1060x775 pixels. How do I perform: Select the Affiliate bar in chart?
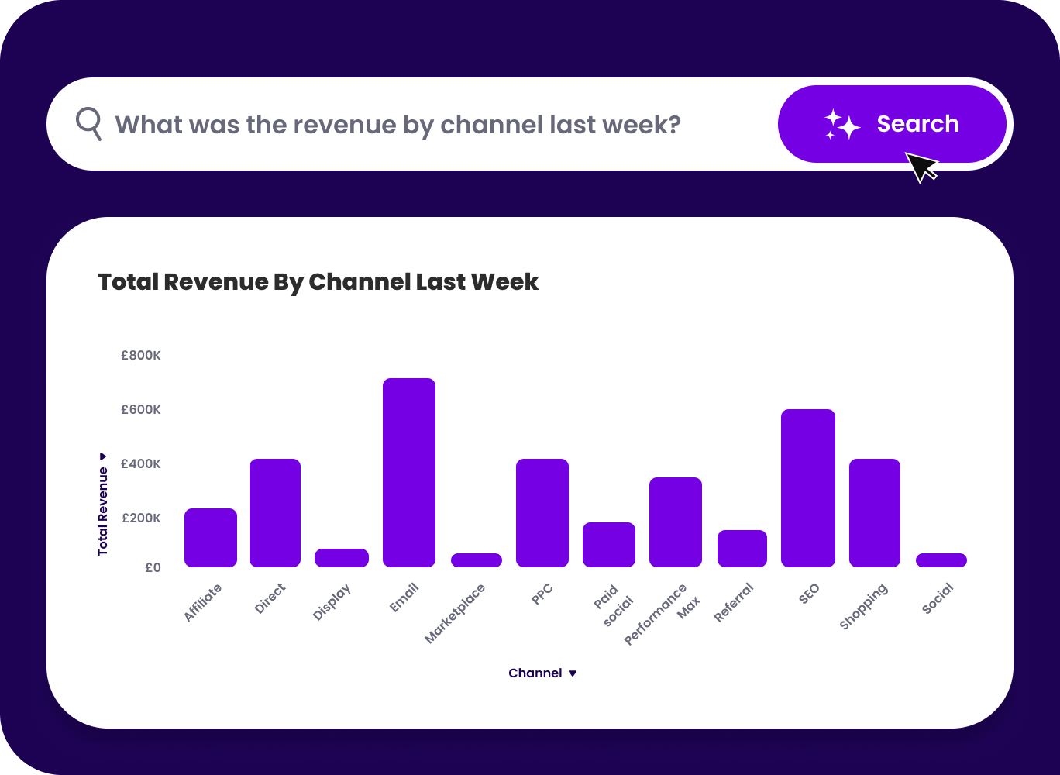point(211,538)
